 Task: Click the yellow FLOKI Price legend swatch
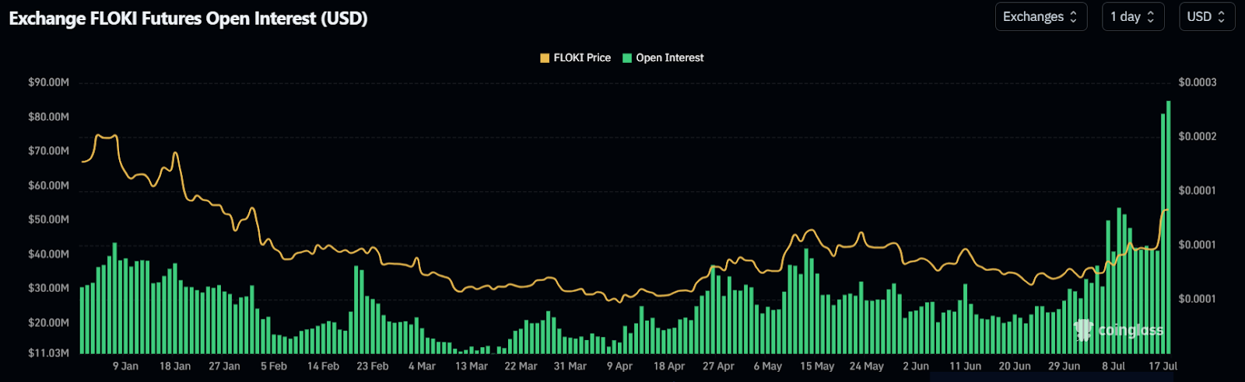point(545,58)
